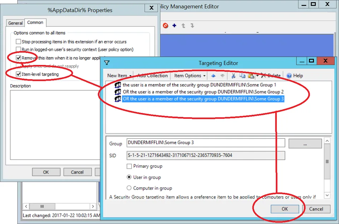Image resolution: width=339 pixels, height=224 pixels.
Task: Open the Item Options dropdown
Action: pyautogui.click(x=190, y=76)
